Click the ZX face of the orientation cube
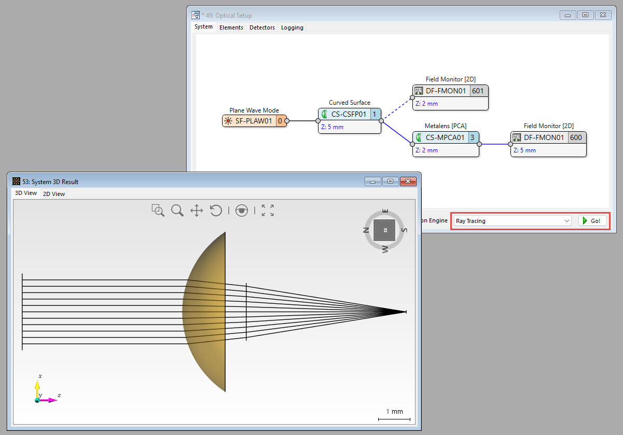 pyautogui.click(x=384, y=230)
